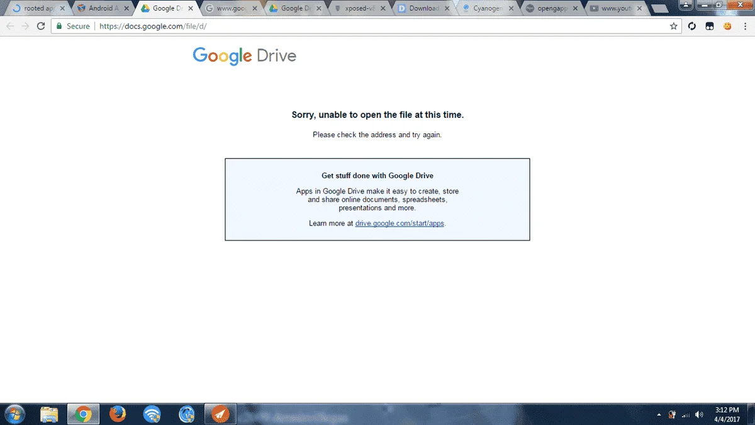Bookmark this page with the star
Image resolution: width=755 pixels, height=425 pixels.
(x=674, y=26)
